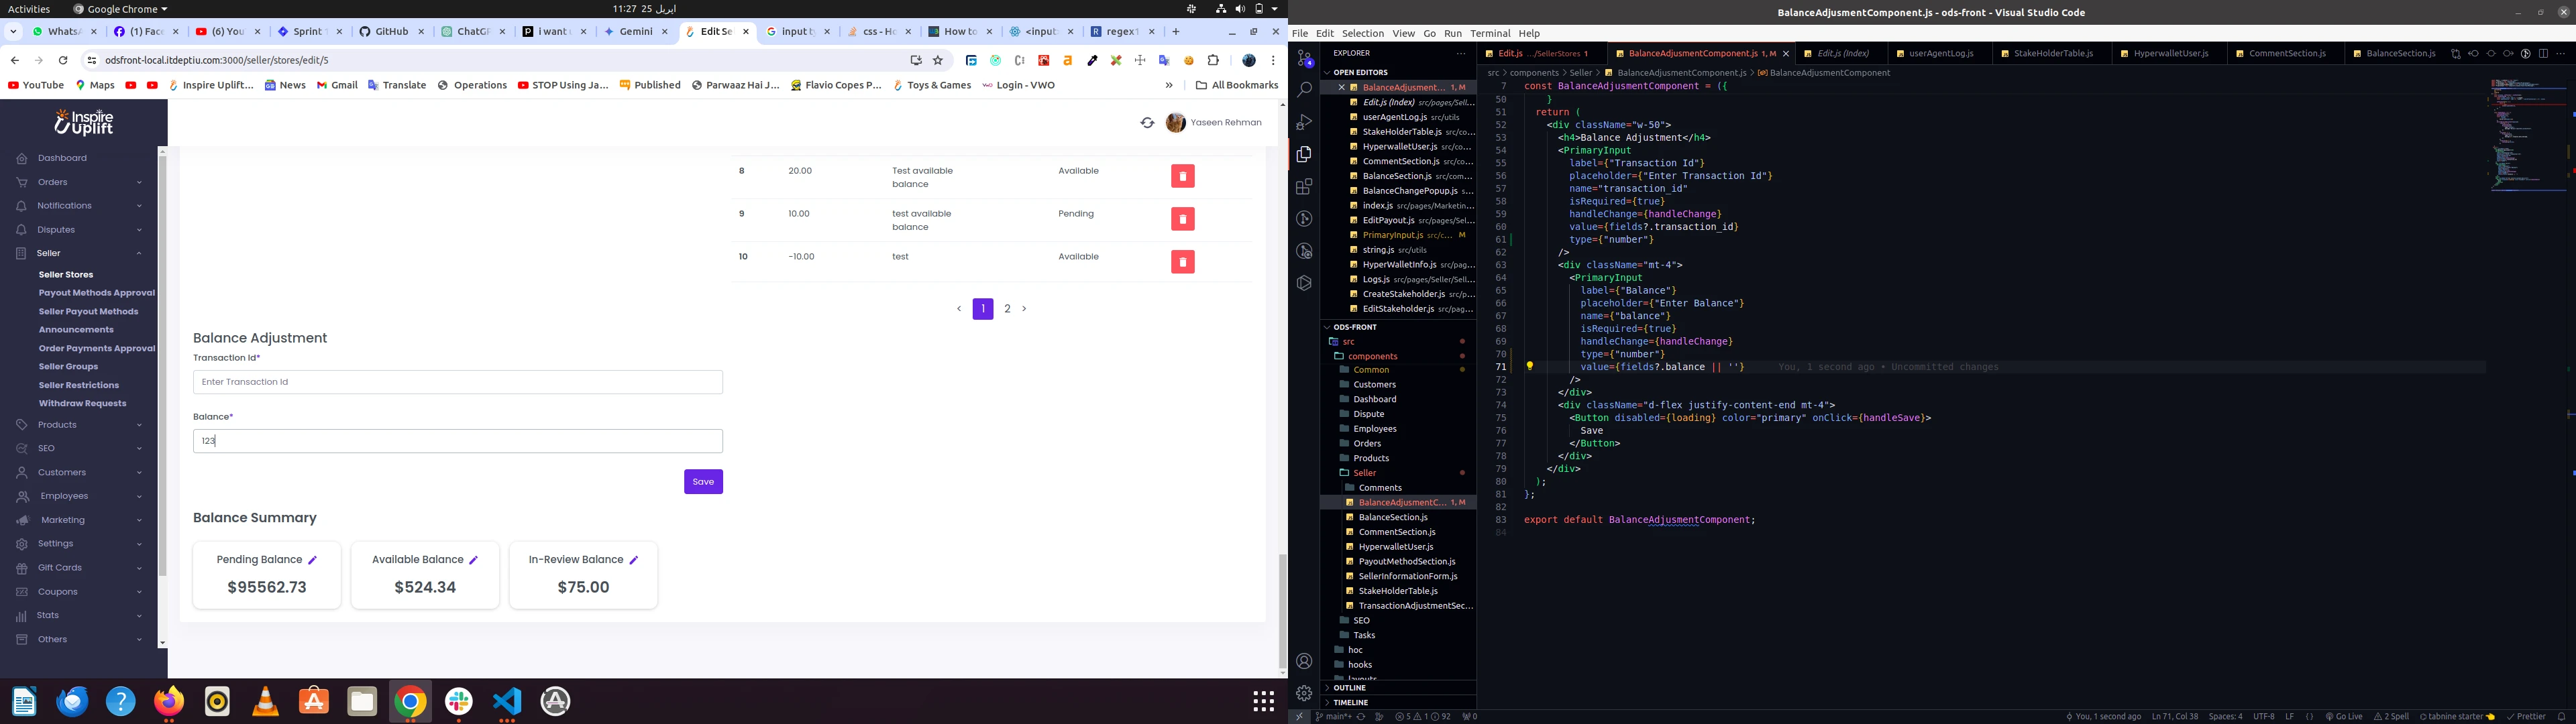Open the Source Control view in VS Code

click(1304, 58)
